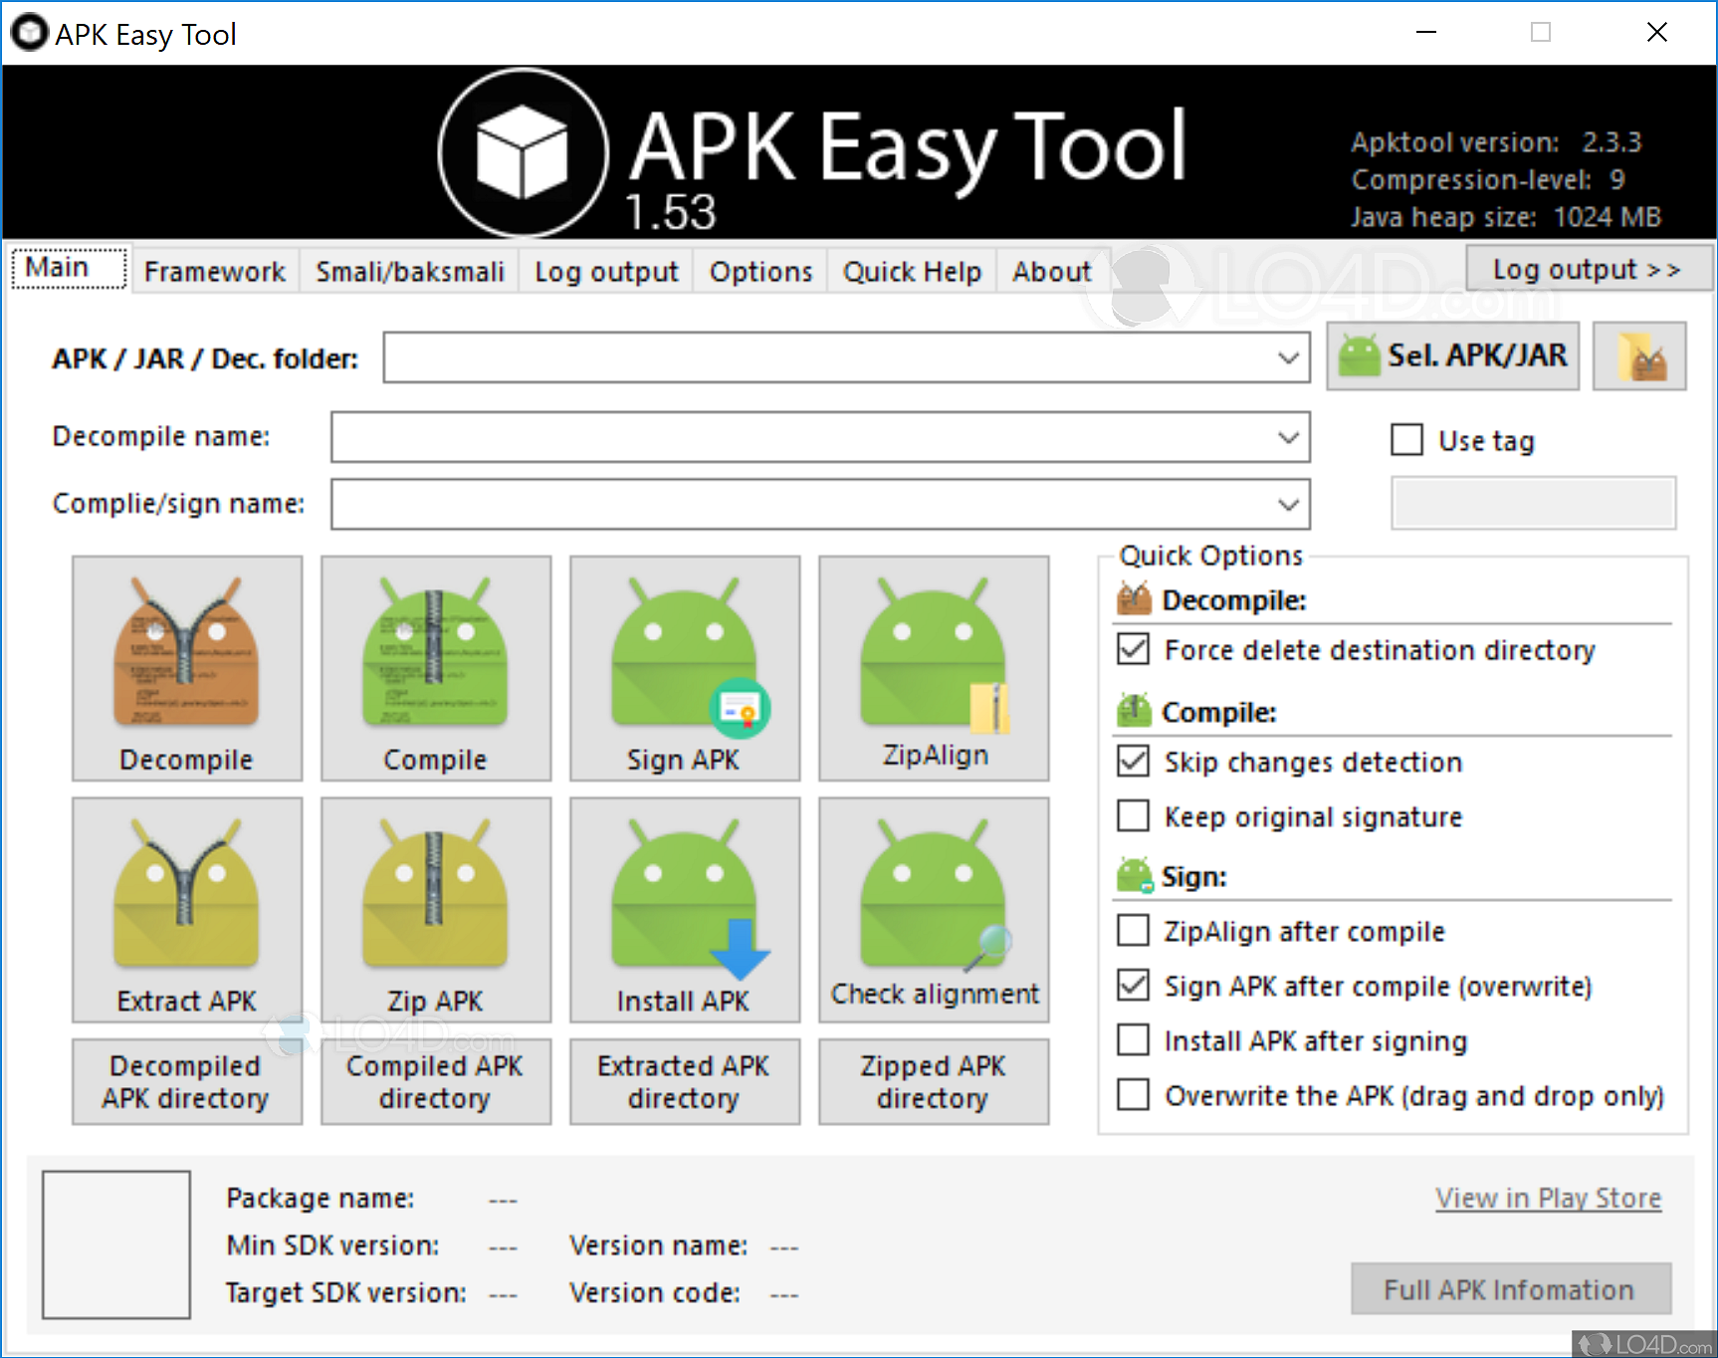The width and height of the screenshot is (1718, 1358).
Task: Click the Full APK Infomation button
Action: pos(1510,1289)
